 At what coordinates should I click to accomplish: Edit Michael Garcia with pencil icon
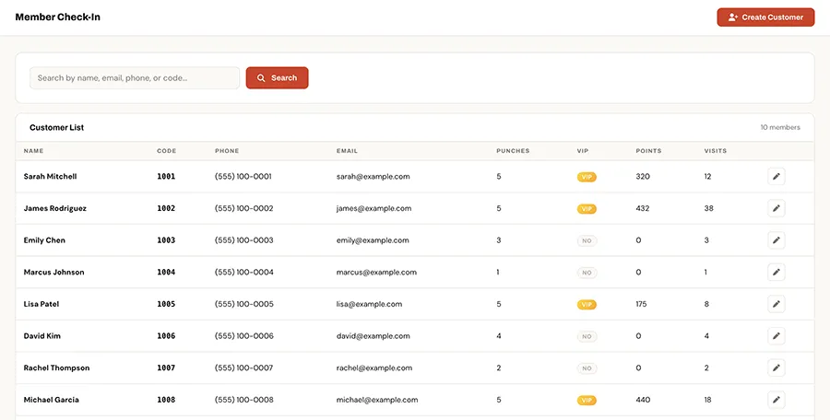click(776, 400)
